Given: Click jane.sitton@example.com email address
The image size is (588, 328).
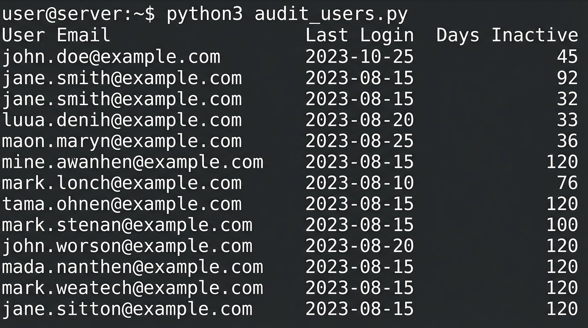Looking at the screenshot, I should pyautogui.click(x=127, y=309).
